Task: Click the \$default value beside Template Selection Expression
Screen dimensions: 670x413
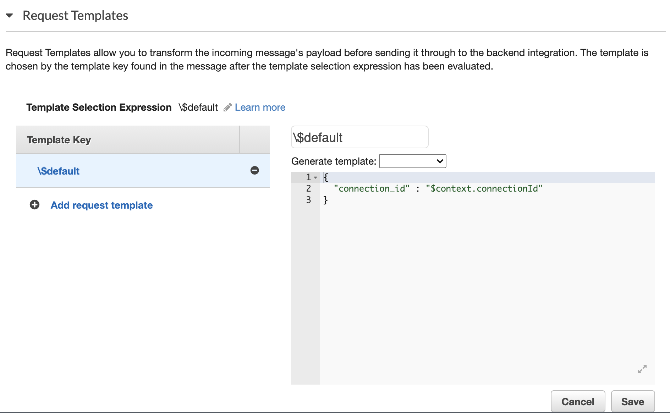Action: coord(198,107)
